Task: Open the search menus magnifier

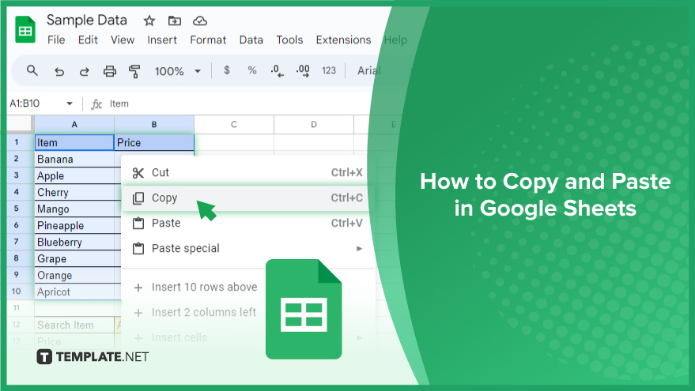Action: click(x=32, y=70)
